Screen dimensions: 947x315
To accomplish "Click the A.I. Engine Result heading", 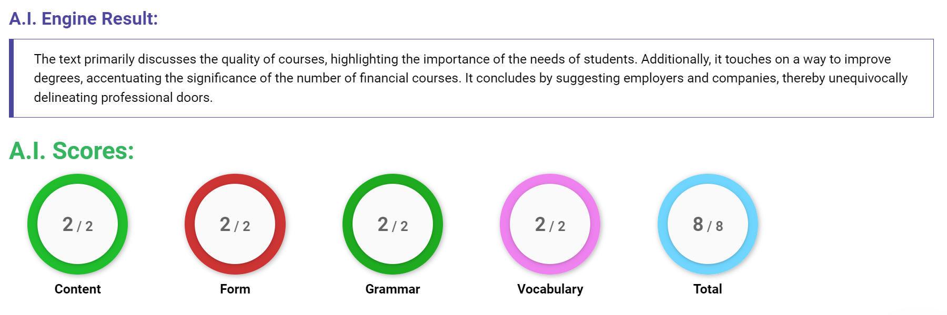I will pos(84,19).
